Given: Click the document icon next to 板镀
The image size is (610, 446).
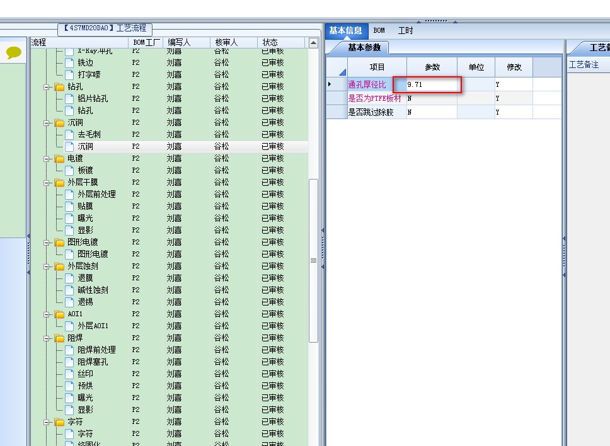Looking at the screenshot, I should (x=69, y=170).
